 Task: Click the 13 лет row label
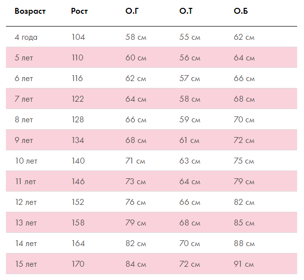[26, 223]
